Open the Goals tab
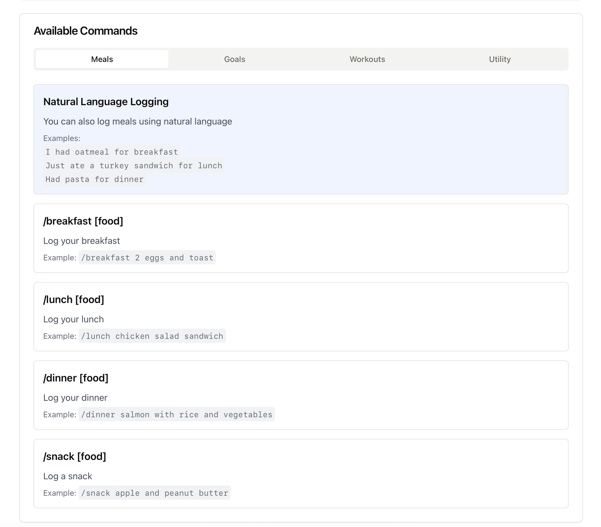This screenshot has height=527, width=601. (x=234, y=59)
